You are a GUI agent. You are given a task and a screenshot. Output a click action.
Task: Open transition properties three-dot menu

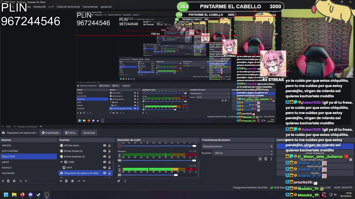(x=271, y=159)
